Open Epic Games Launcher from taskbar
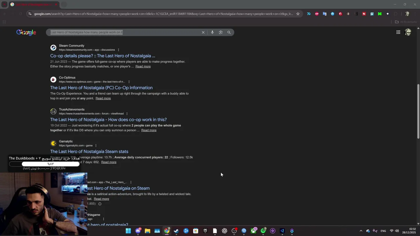This screenshot has height=236, width=420. [x=205, y=231]
